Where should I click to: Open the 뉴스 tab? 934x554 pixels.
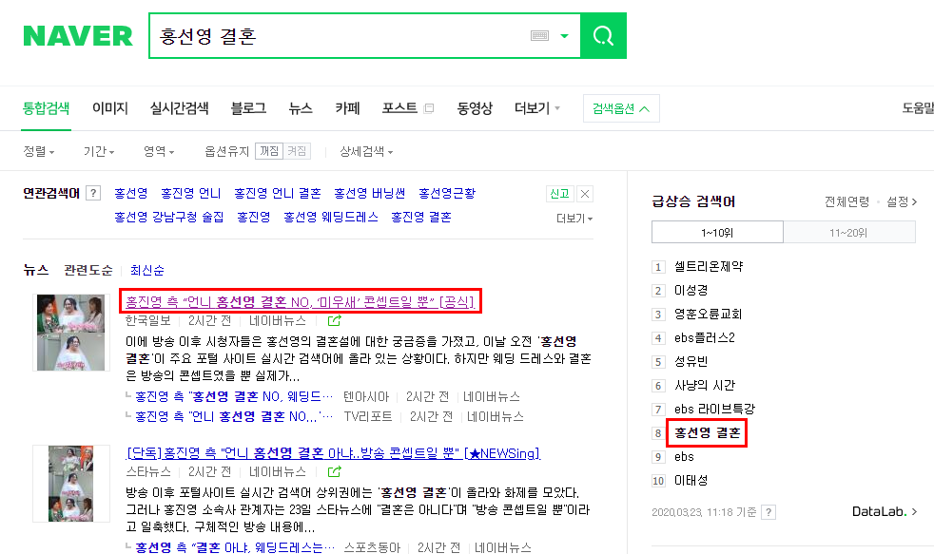point(301,108)
